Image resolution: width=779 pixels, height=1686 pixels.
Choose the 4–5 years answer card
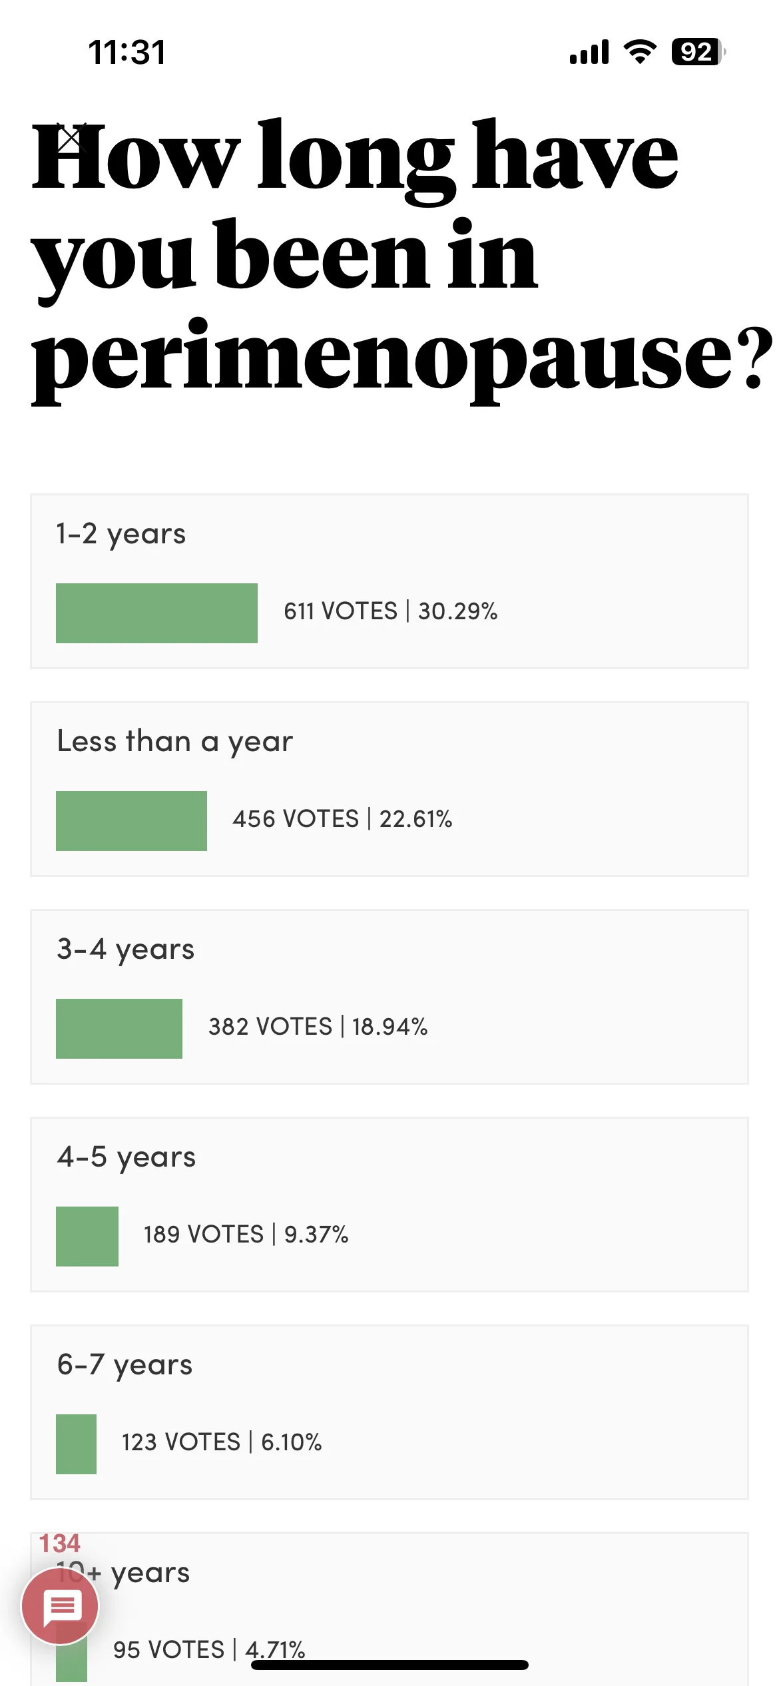pos(389,1205)
